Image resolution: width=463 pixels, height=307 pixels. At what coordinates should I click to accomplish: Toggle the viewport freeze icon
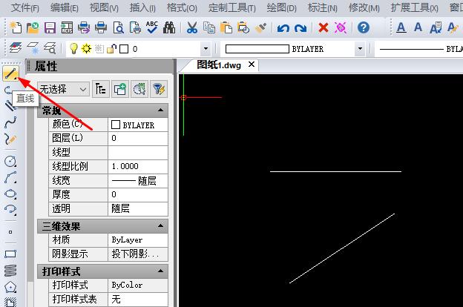pyautogui.click(x=99, y=49)
